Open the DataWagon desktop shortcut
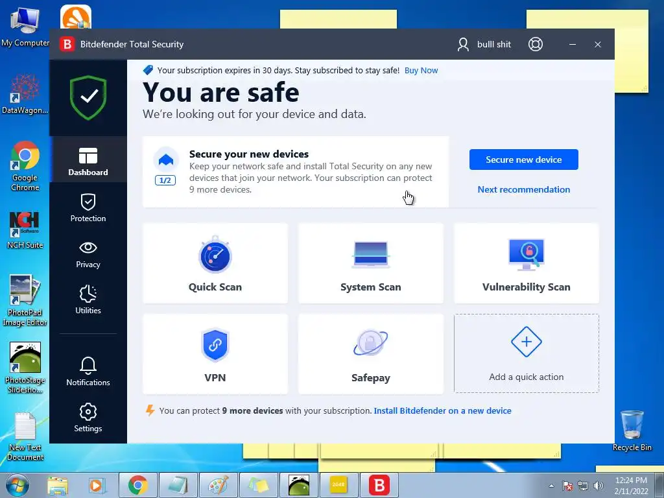Screen dimensions: 664x498 25,94
